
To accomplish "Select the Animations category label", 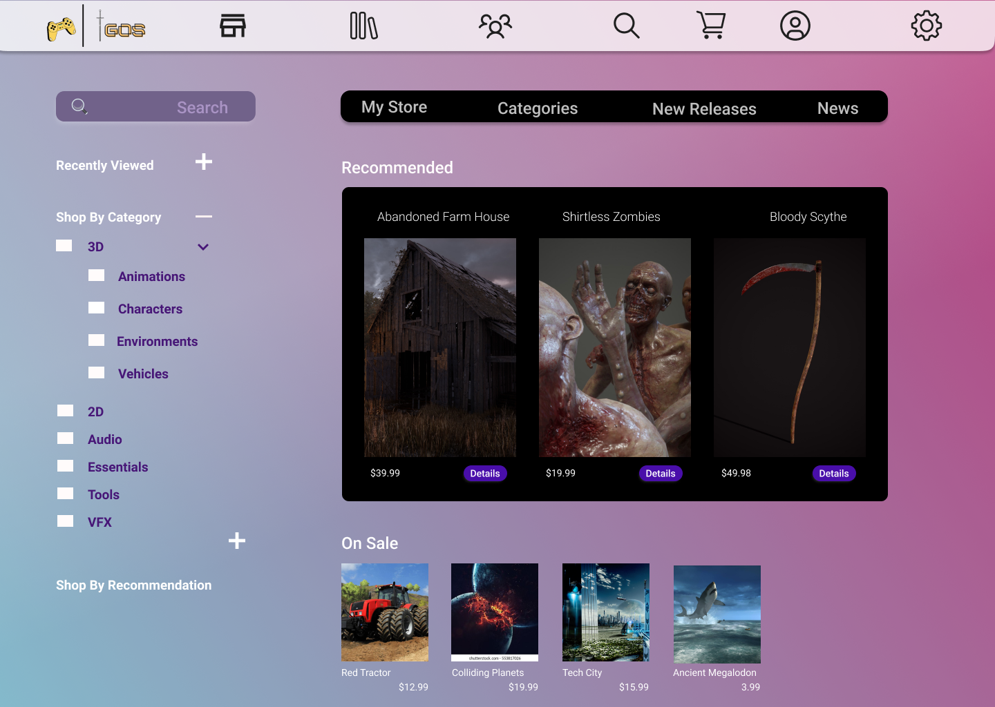I will (x=151, y=276).
